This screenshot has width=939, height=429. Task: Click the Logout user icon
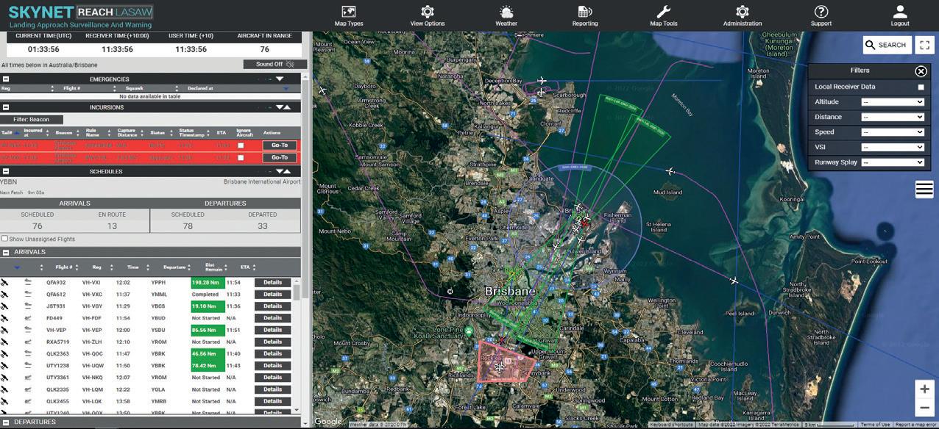[900, 12]
